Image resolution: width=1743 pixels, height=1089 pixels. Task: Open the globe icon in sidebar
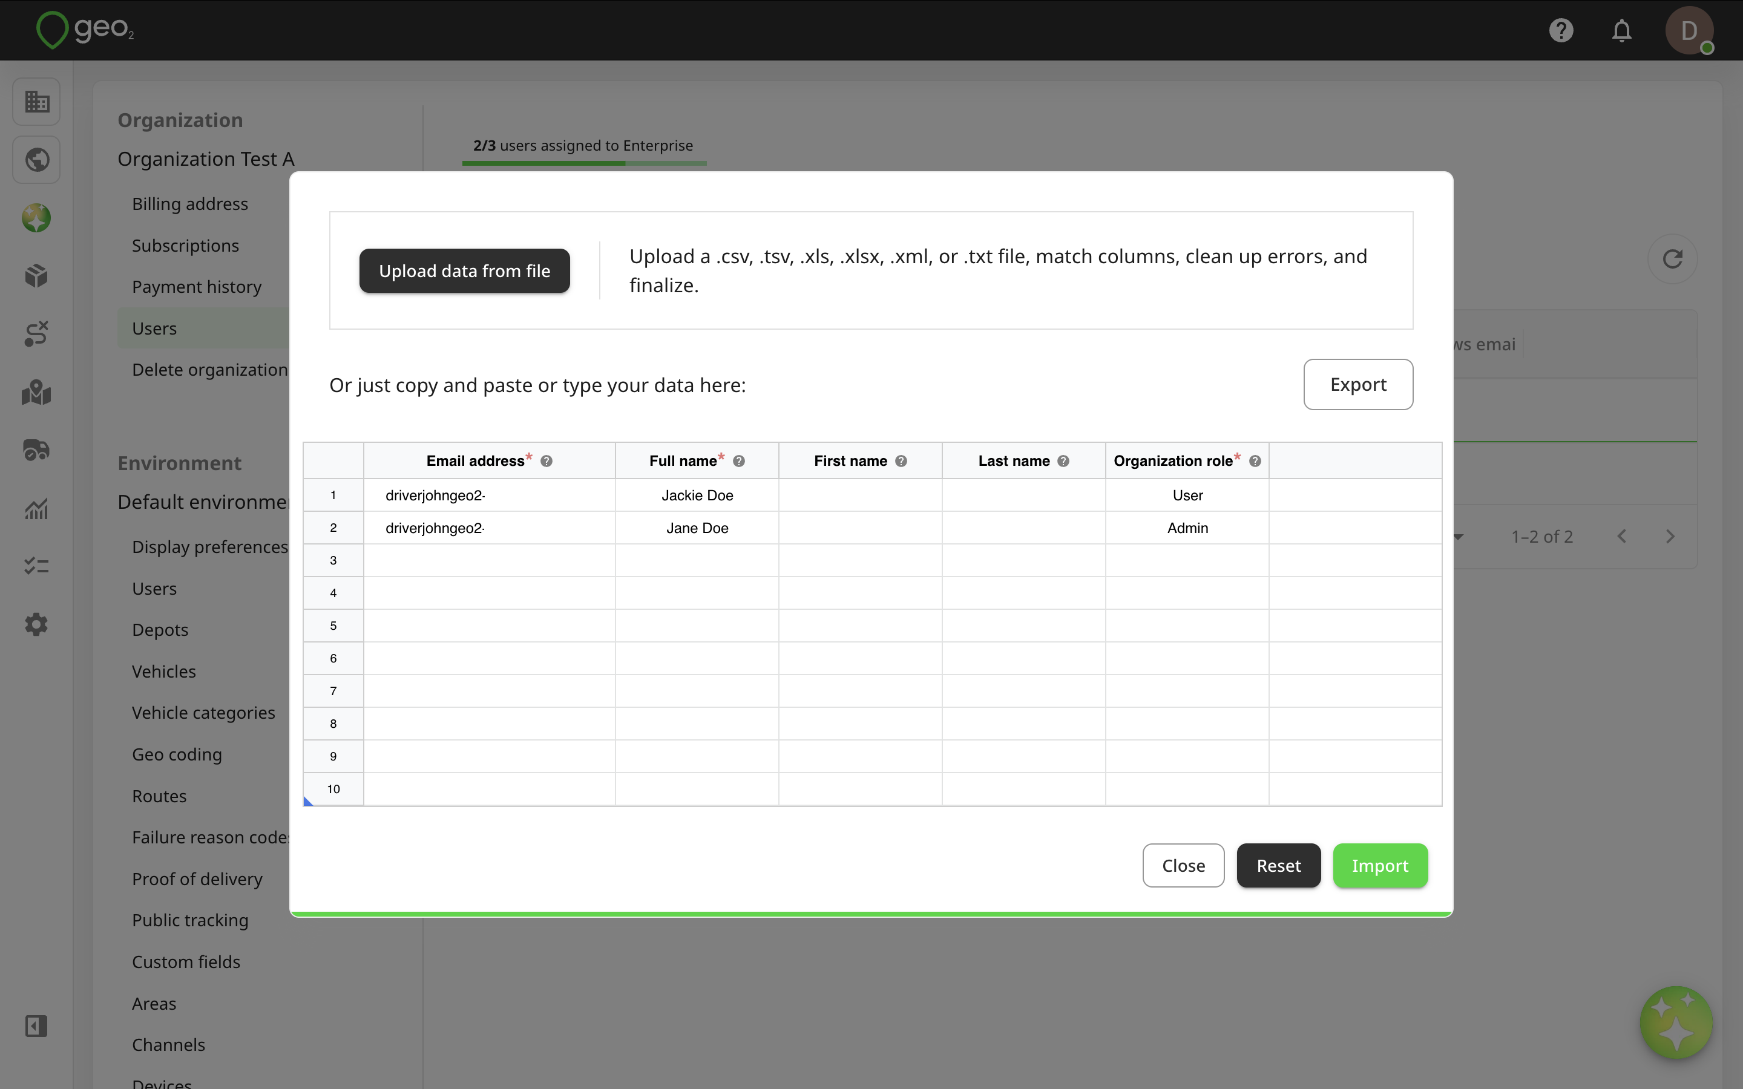(x=37, y=160)
